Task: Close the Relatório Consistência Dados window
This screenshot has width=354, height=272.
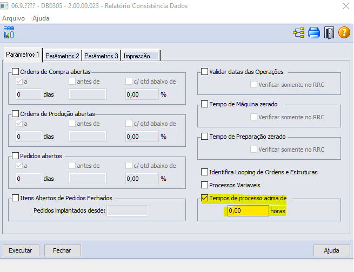Action: click(346, 6)
